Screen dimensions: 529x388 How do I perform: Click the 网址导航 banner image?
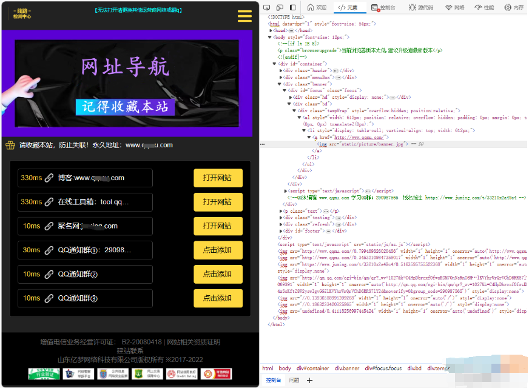[x=127, y=83]
